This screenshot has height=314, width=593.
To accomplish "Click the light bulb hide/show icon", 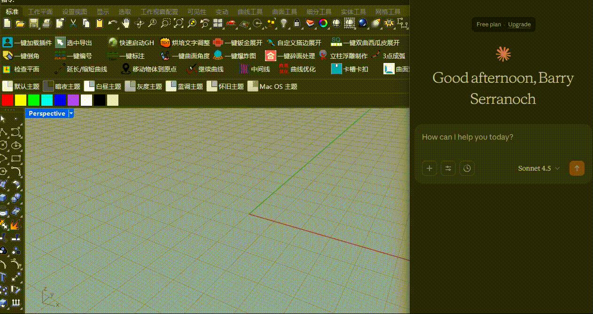I will point(283,23).
